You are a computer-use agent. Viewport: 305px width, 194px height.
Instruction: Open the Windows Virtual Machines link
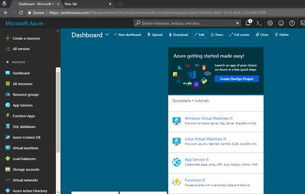(x=207, y=118)
